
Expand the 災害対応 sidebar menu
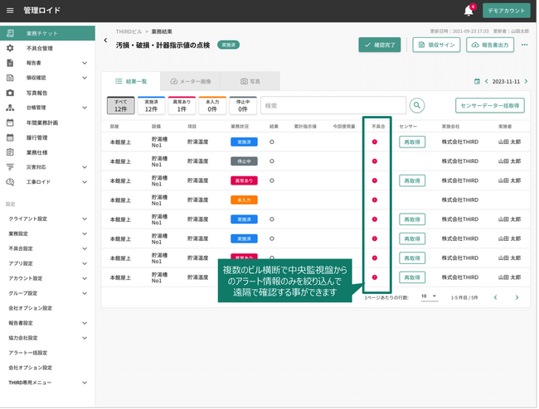click(85, 167)
